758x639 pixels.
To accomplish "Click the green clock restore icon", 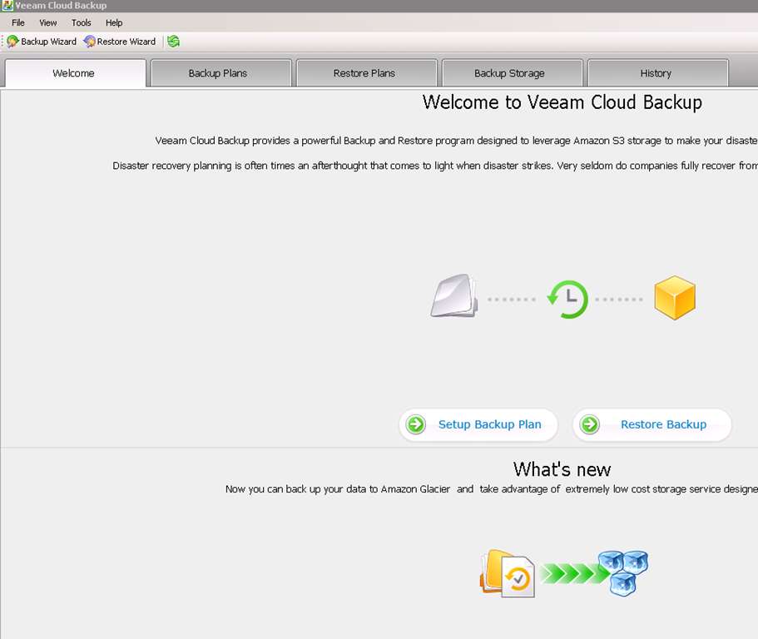I will click(x=567, y=300).
